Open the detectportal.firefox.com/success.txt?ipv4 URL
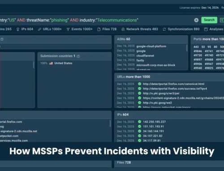Screen dimensions: 224x171 click(x=175, y=89)
